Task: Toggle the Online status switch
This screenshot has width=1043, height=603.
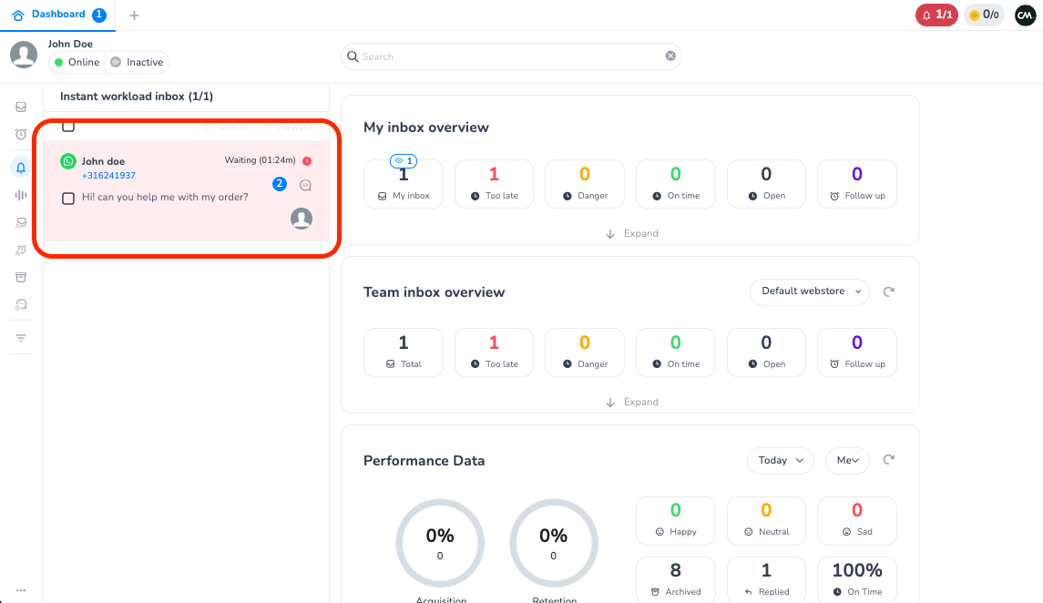Action: (77, 62)
